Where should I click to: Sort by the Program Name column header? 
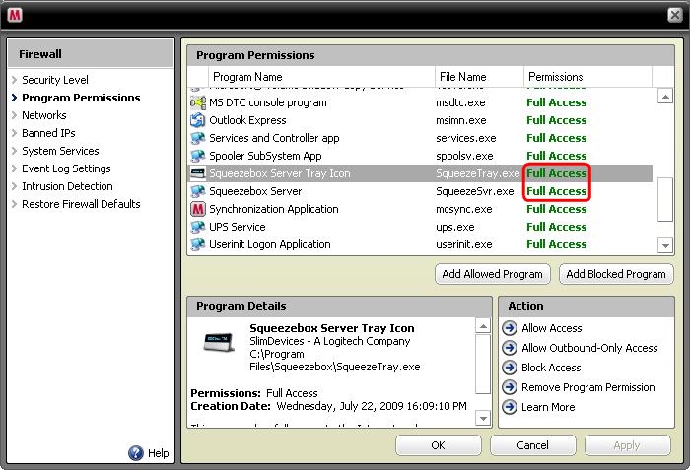(x=321, y=77)
